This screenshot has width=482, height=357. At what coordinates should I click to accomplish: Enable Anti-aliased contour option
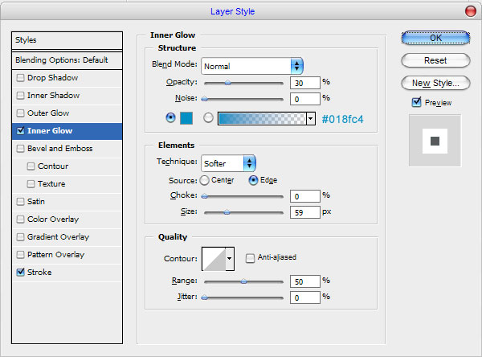pos(250,258)
